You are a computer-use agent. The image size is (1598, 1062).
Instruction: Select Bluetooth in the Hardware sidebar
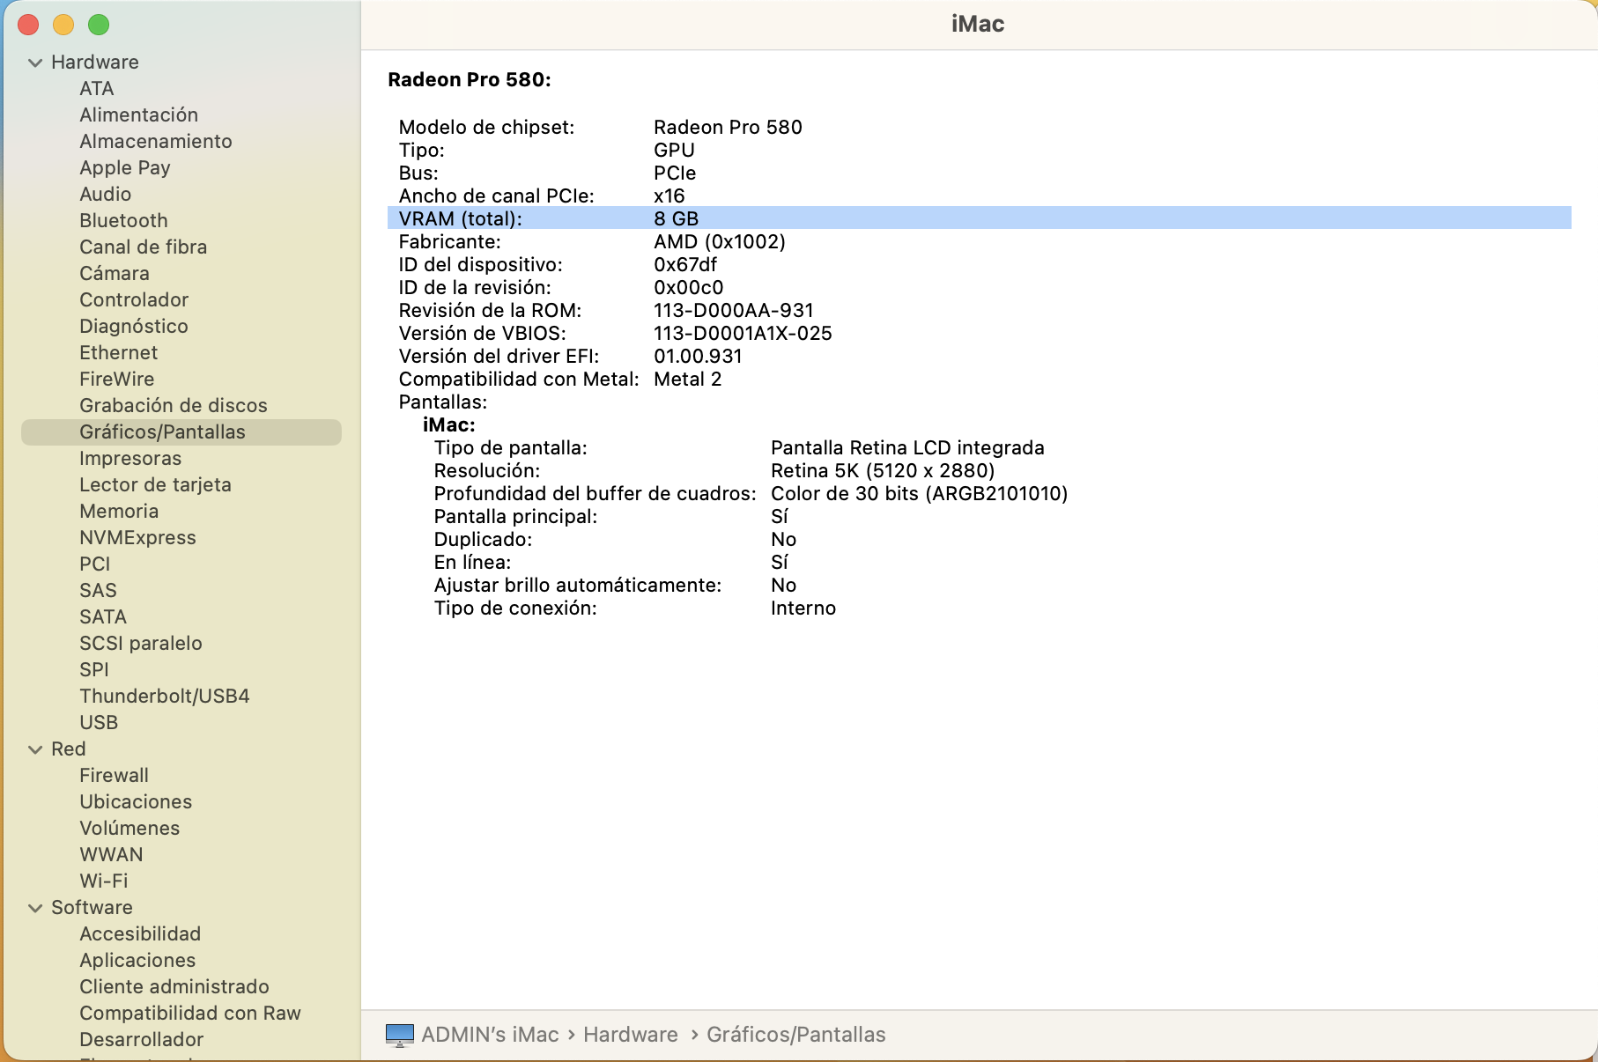coord(122,220)
